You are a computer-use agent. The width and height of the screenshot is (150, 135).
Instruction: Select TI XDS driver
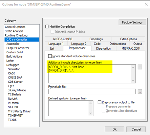12,120
